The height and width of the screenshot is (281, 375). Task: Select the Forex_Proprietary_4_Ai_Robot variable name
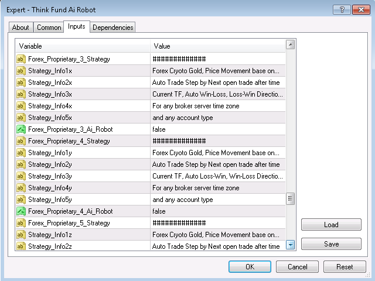click(x=70, y=211)
